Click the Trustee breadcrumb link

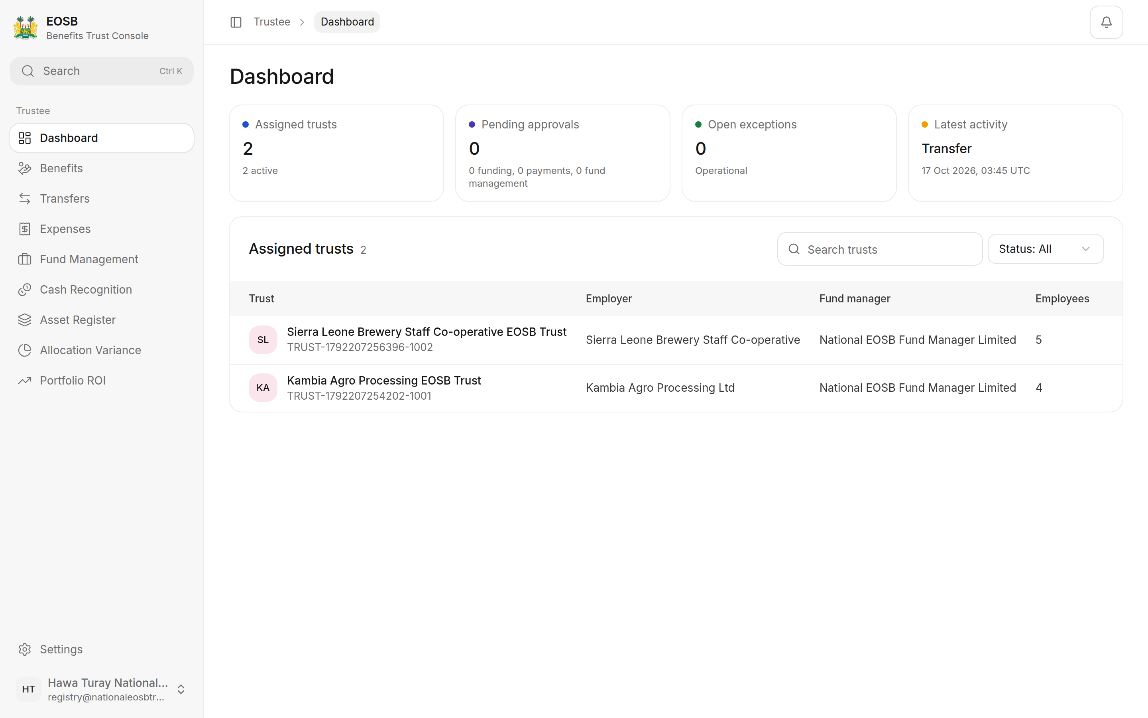click(272, 22)
